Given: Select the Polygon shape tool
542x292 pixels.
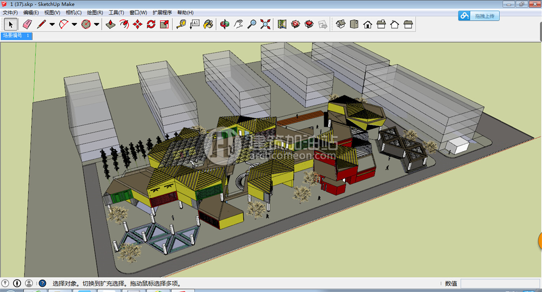Looking at the screenshot, I should (86, 24).
